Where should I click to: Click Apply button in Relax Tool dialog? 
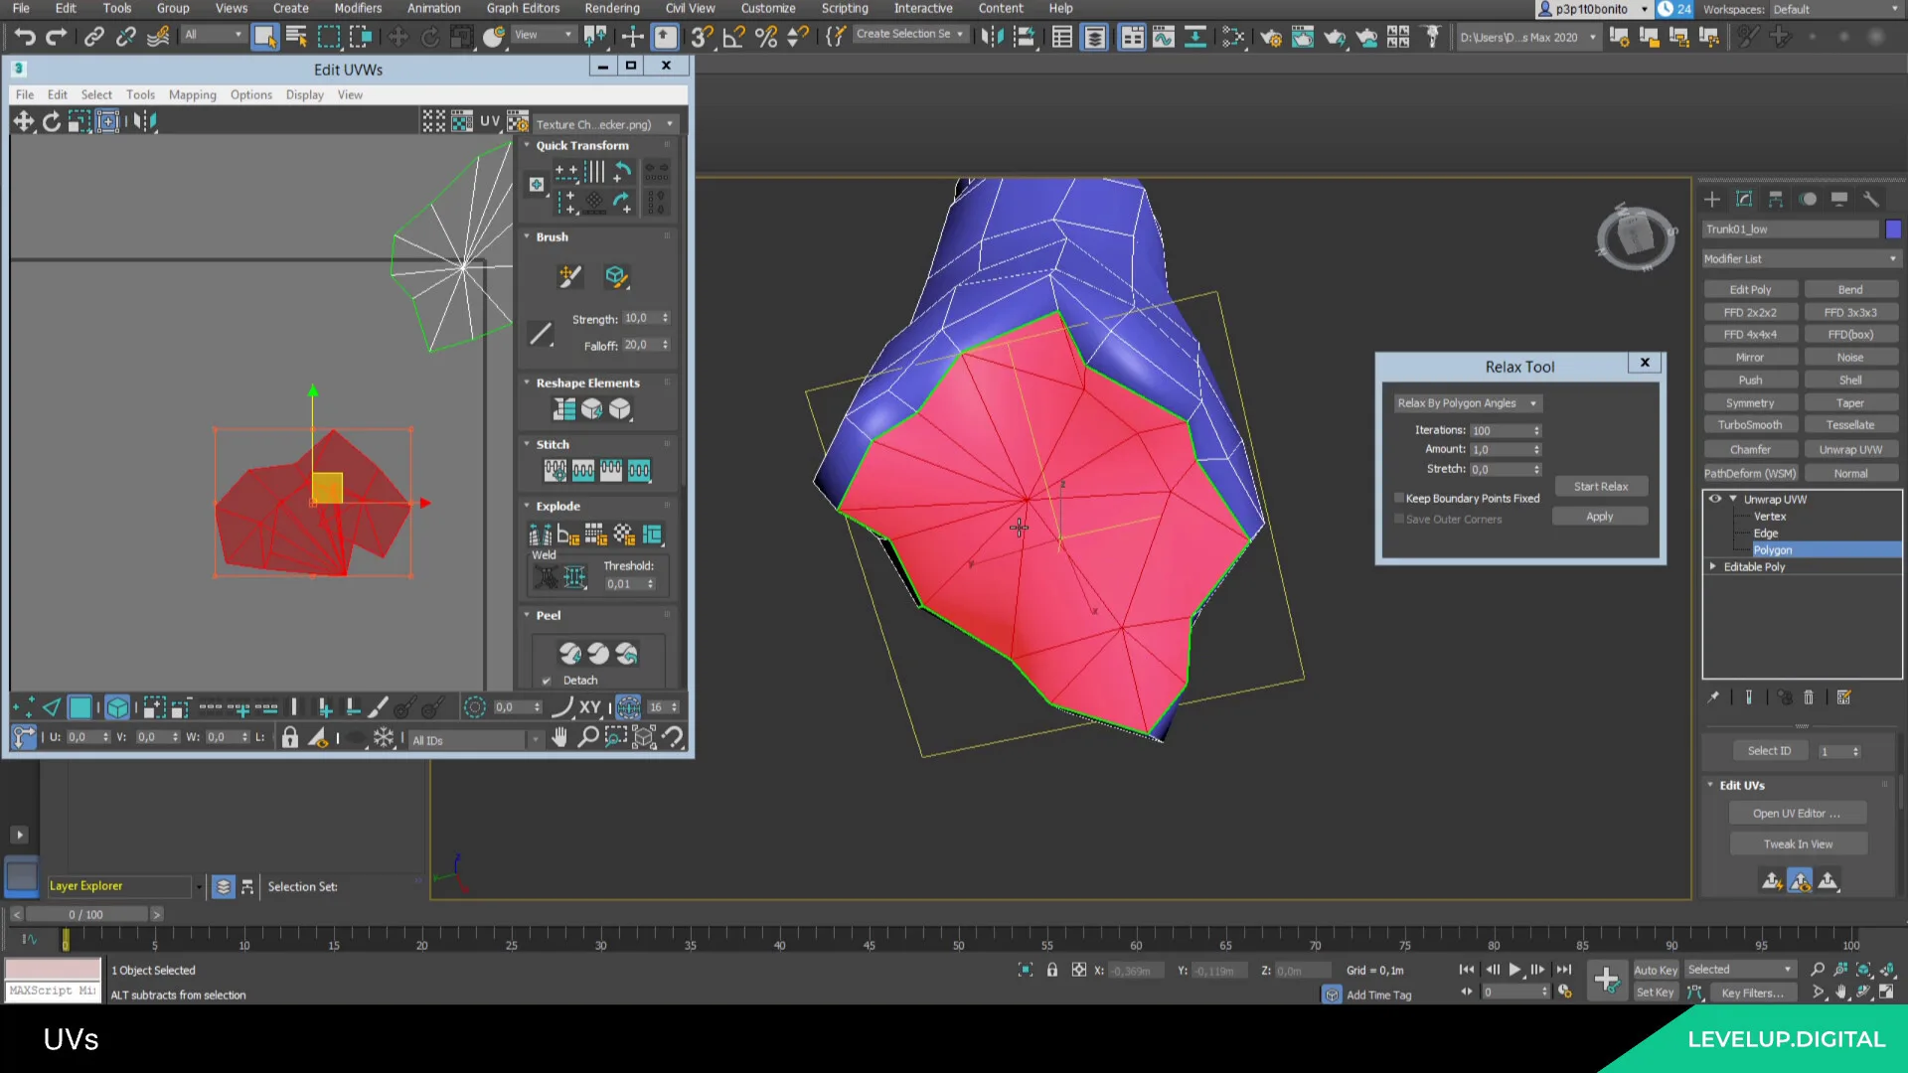(1601, 517)
